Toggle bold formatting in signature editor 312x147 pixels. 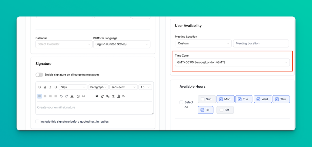tap(39, 87)
